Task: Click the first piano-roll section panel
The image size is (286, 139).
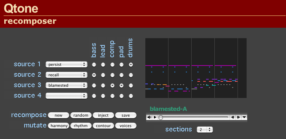Action: tap(157, 68)
